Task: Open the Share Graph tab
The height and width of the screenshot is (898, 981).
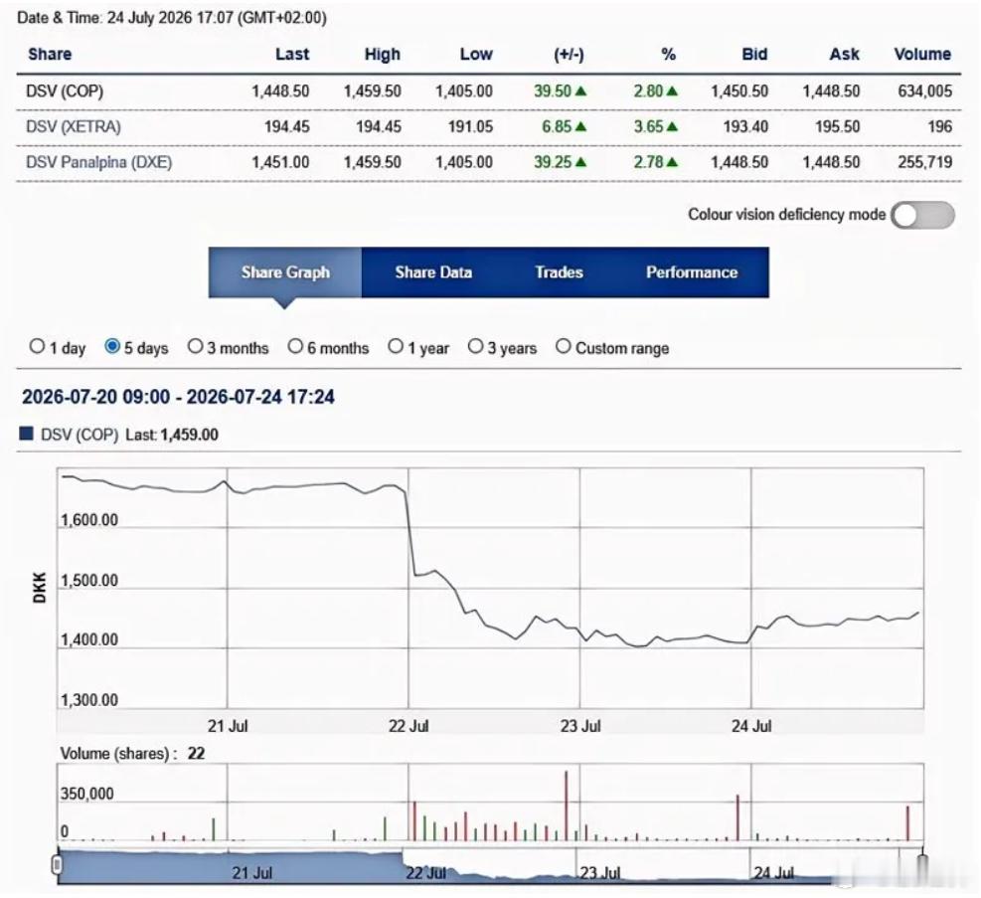Action: coord(285,272)
